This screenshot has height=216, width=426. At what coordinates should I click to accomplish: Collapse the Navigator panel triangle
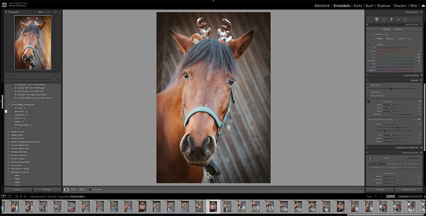pyautogui.click(x=6, y=12)
